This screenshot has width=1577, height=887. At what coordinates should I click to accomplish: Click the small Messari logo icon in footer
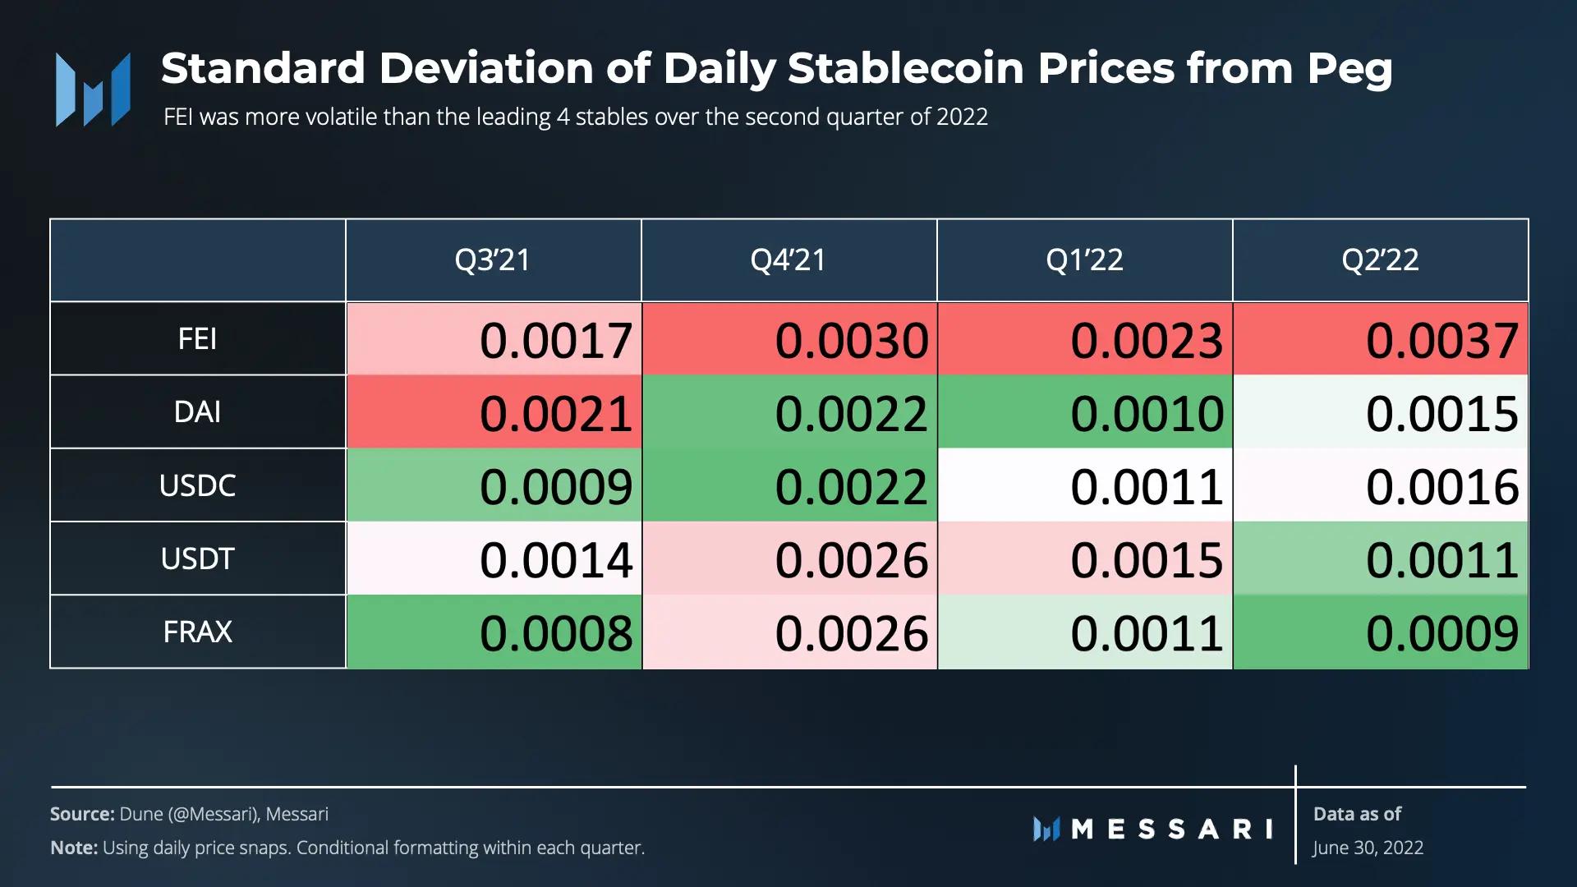(1046, 829)
